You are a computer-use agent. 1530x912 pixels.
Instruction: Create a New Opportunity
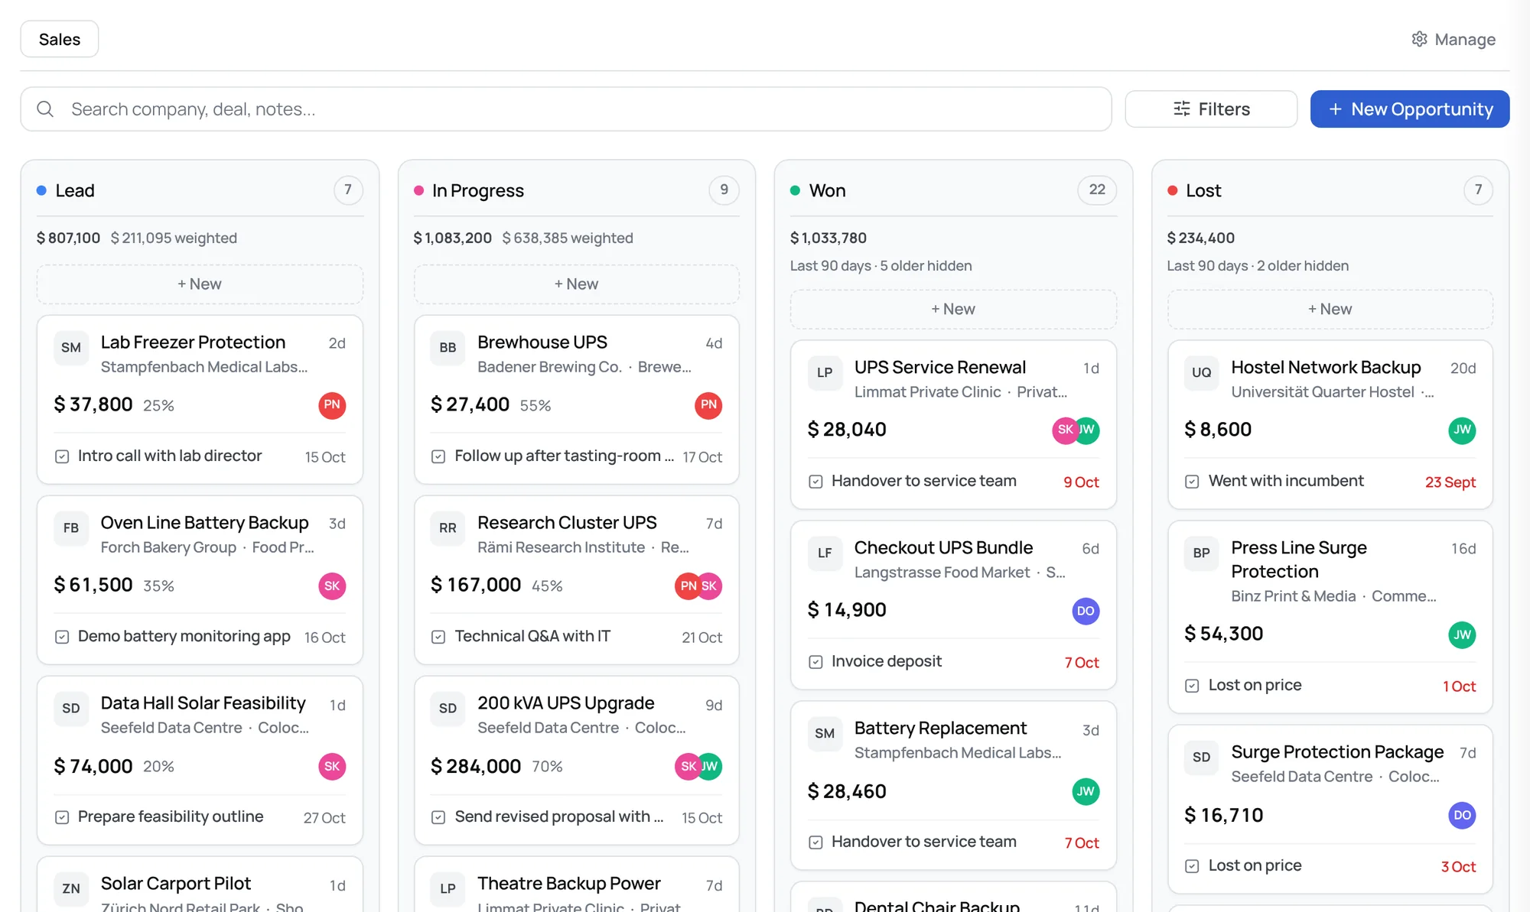pos(1410,109)
